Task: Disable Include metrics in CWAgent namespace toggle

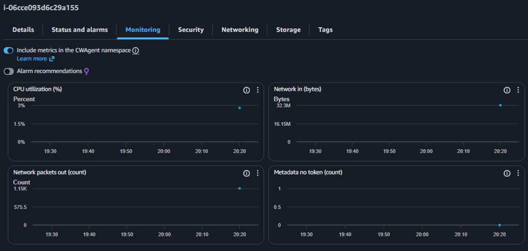Action: [8, 51]
